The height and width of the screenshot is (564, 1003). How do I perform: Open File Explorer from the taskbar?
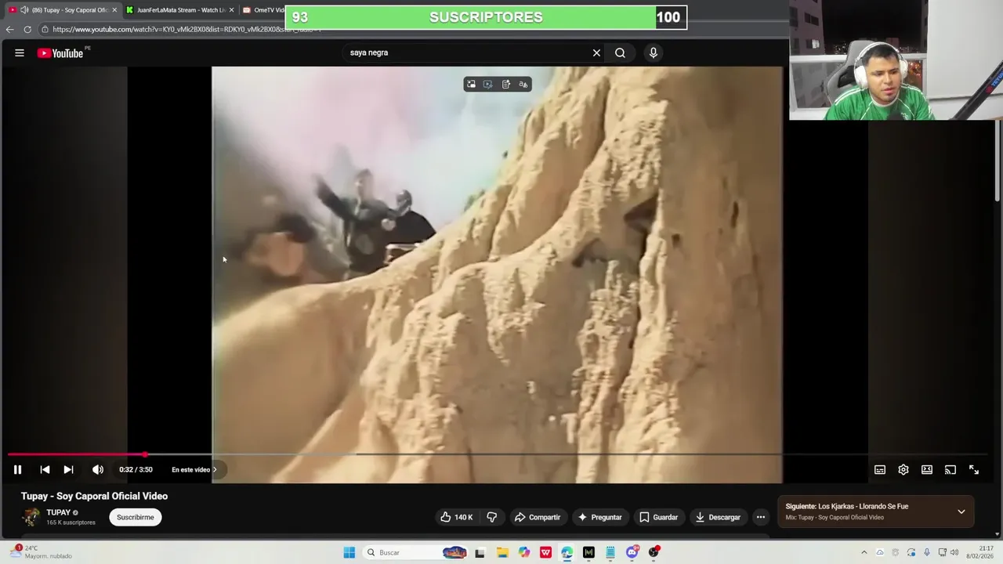click(502, 552)
